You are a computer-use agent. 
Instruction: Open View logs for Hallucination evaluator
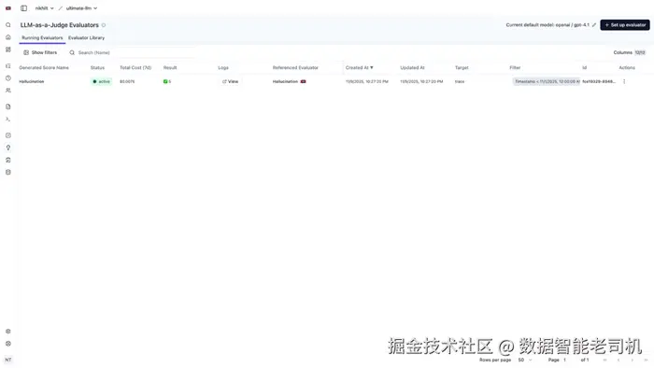click(230, 81)
